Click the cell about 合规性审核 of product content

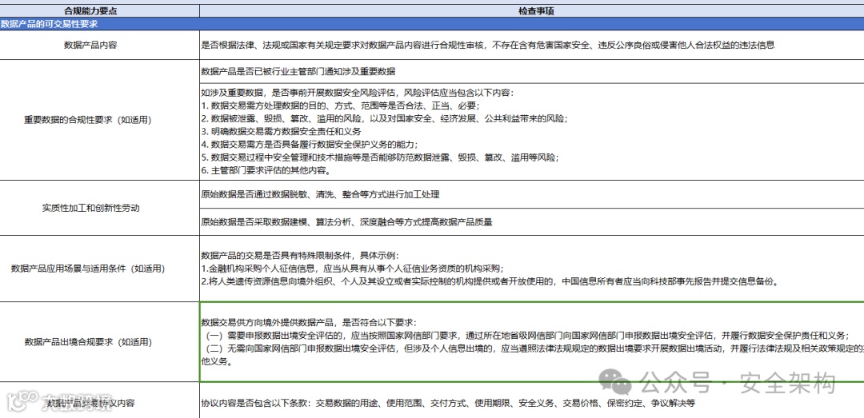[532, 46]
